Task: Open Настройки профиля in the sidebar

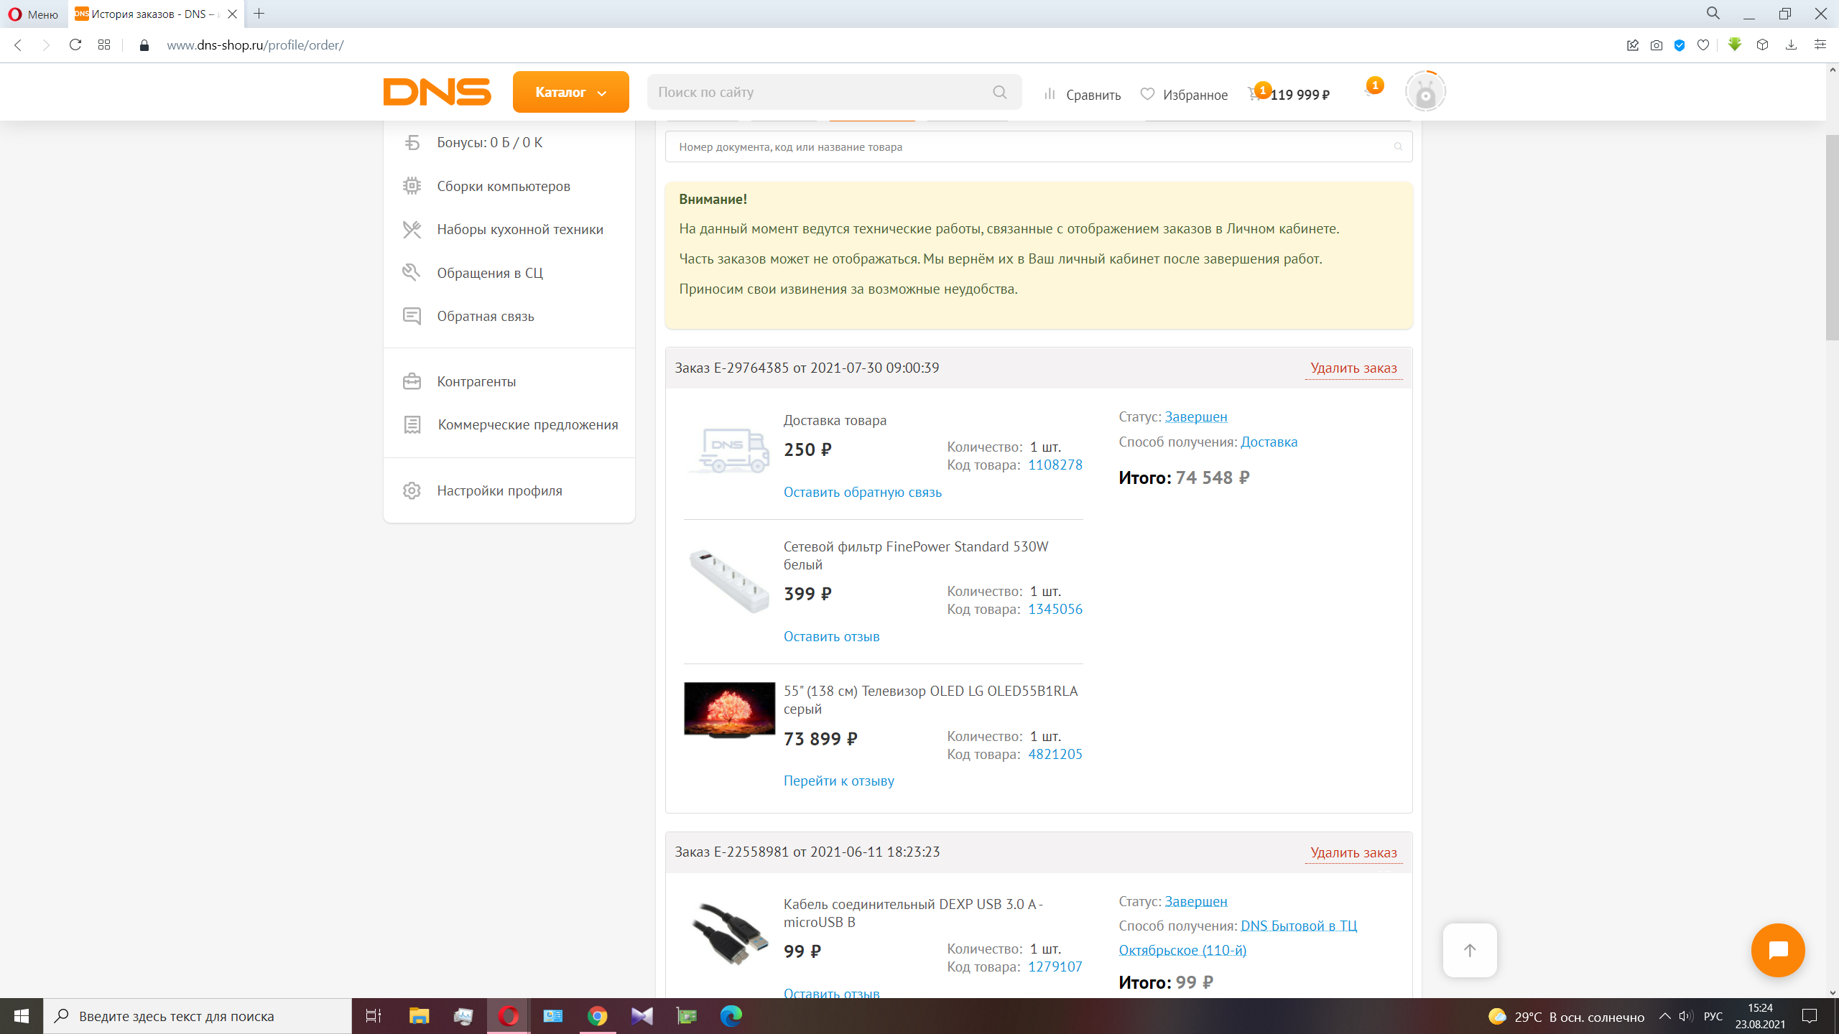Action: pyautogui.click(x=499, y=490)
